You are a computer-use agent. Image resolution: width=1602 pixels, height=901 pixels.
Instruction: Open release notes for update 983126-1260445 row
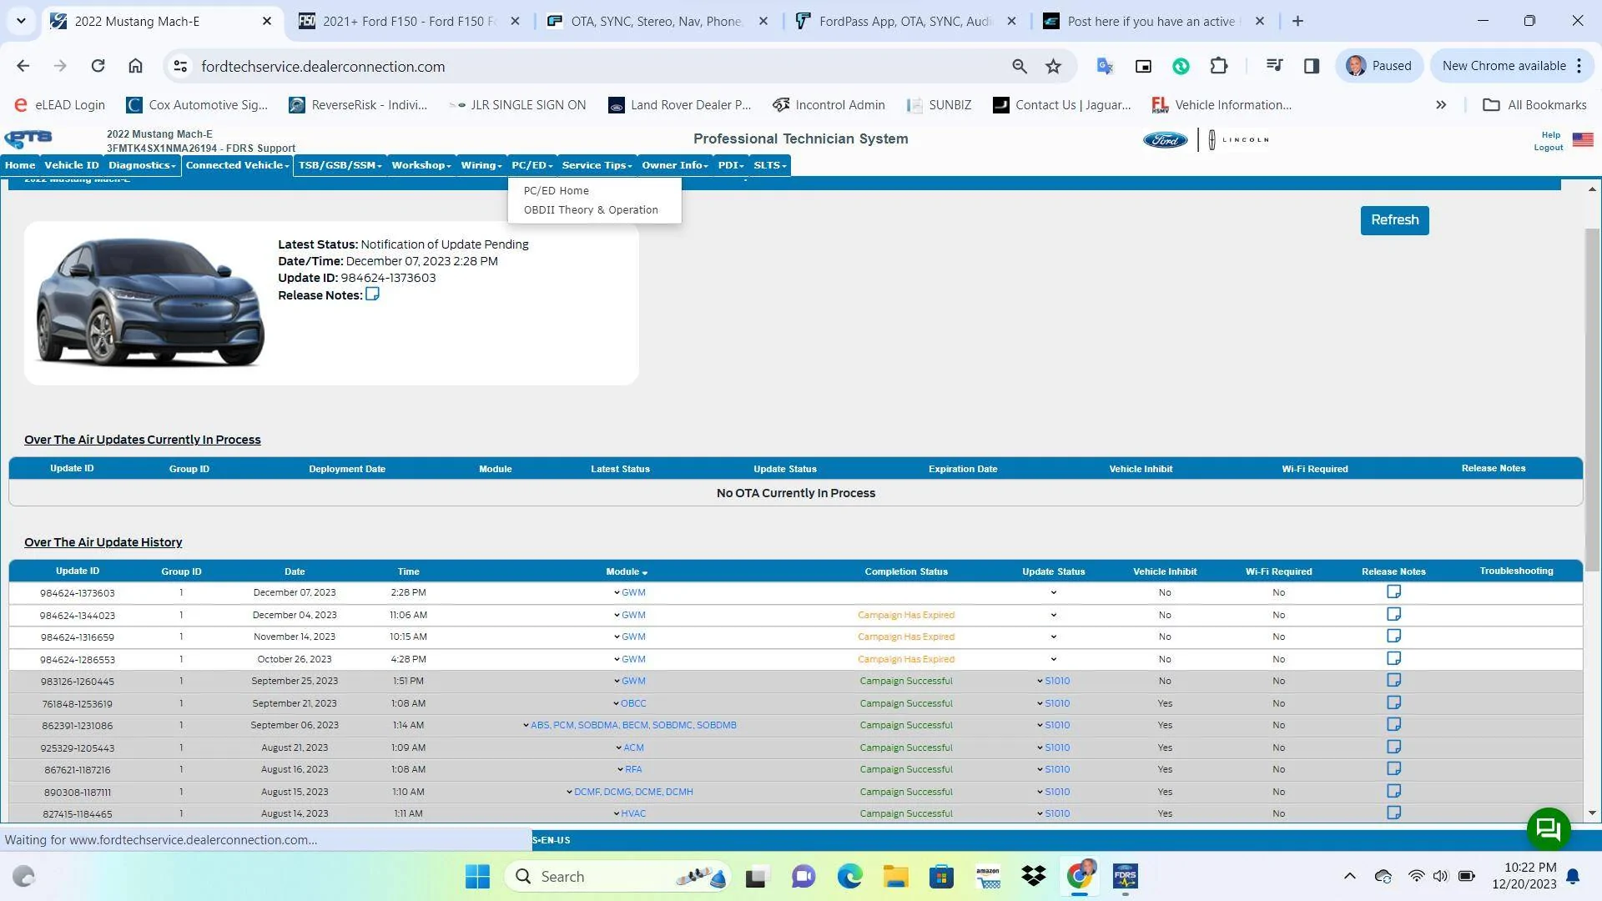coord(1393,680)
